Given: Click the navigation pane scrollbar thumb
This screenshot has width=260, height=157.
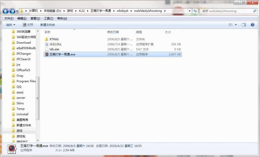Looking at the screenshot, I should tap(38, 98).
